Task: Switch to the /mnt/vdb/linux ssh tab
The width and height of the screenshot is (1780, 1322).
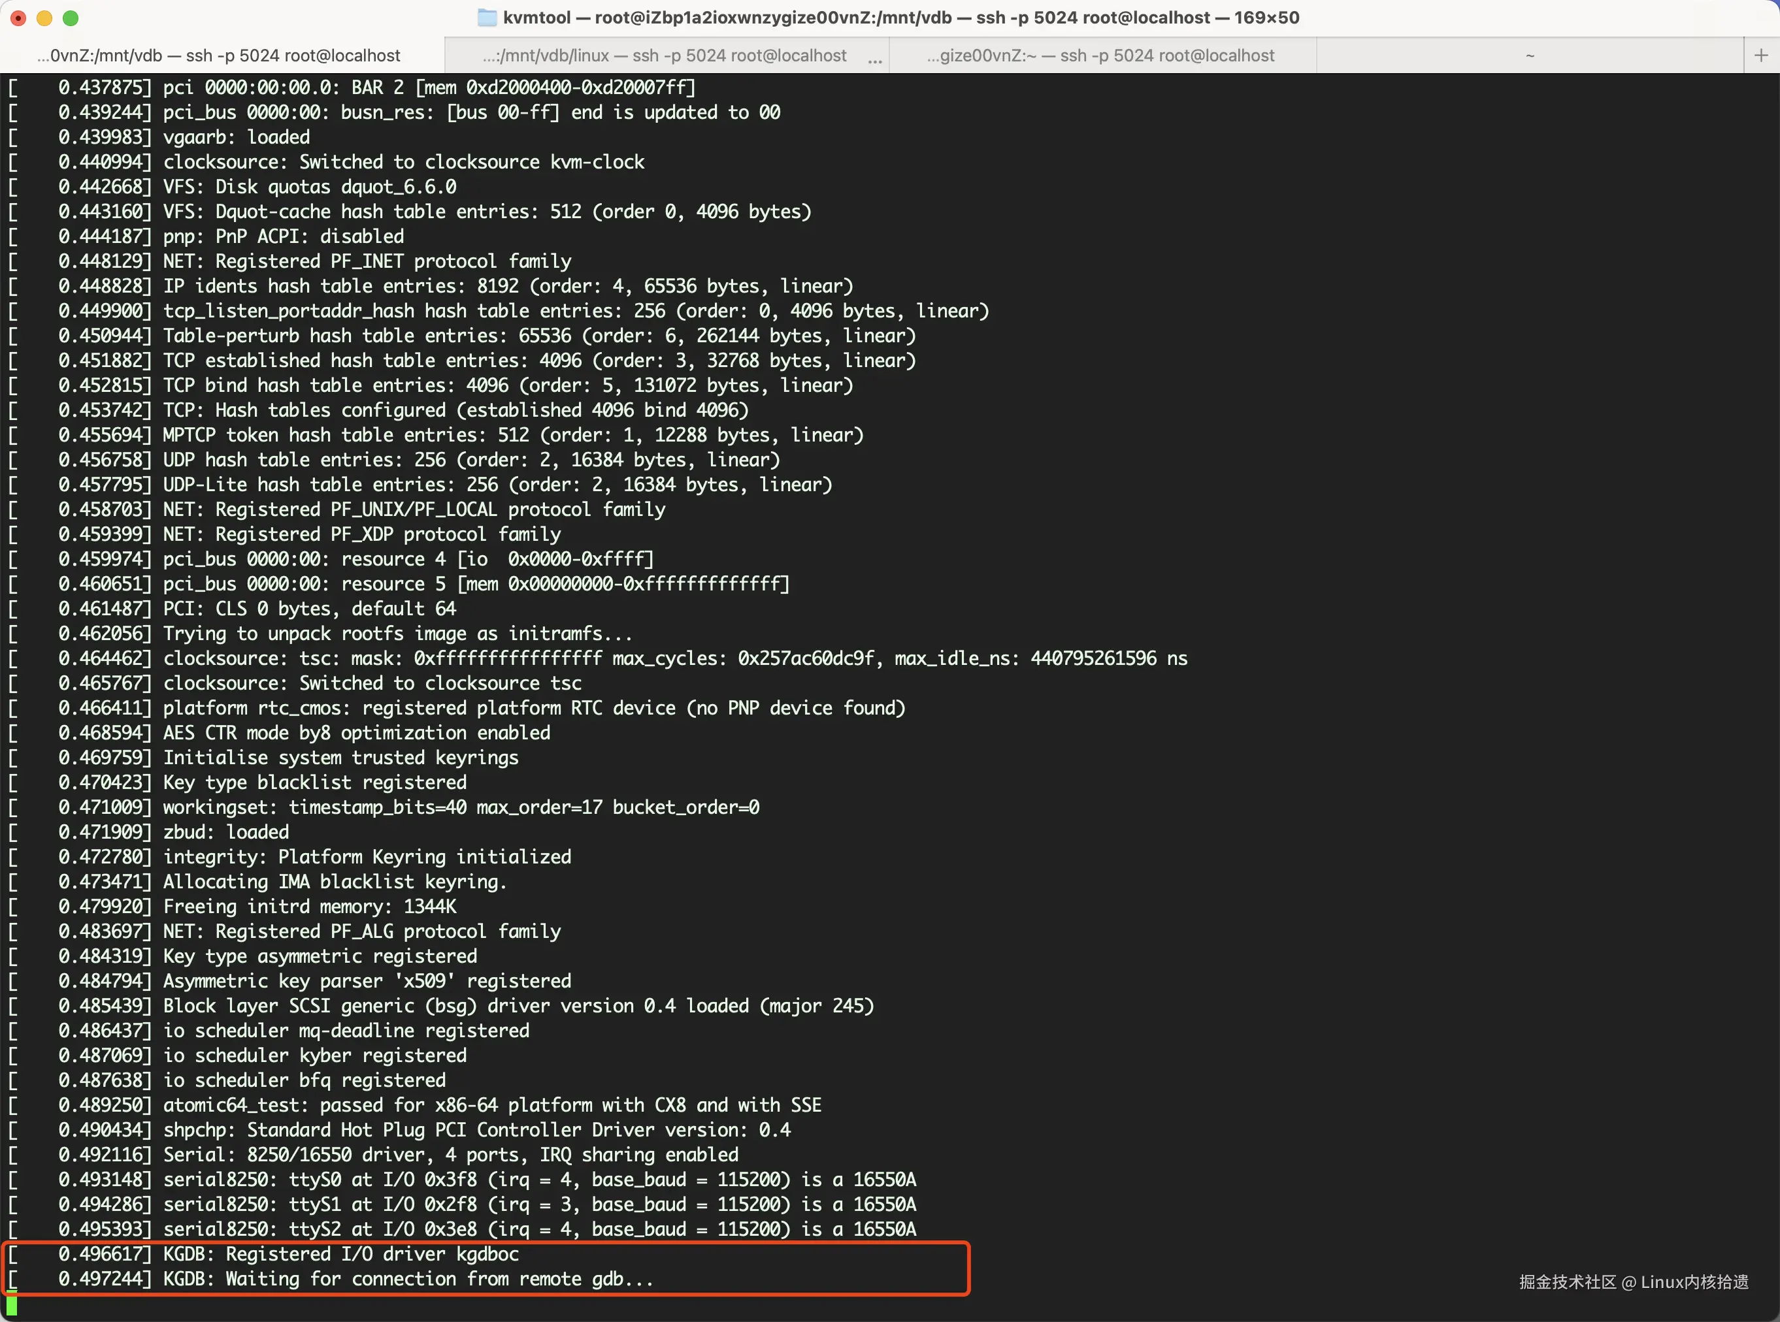Action: (x=665, y=56)
